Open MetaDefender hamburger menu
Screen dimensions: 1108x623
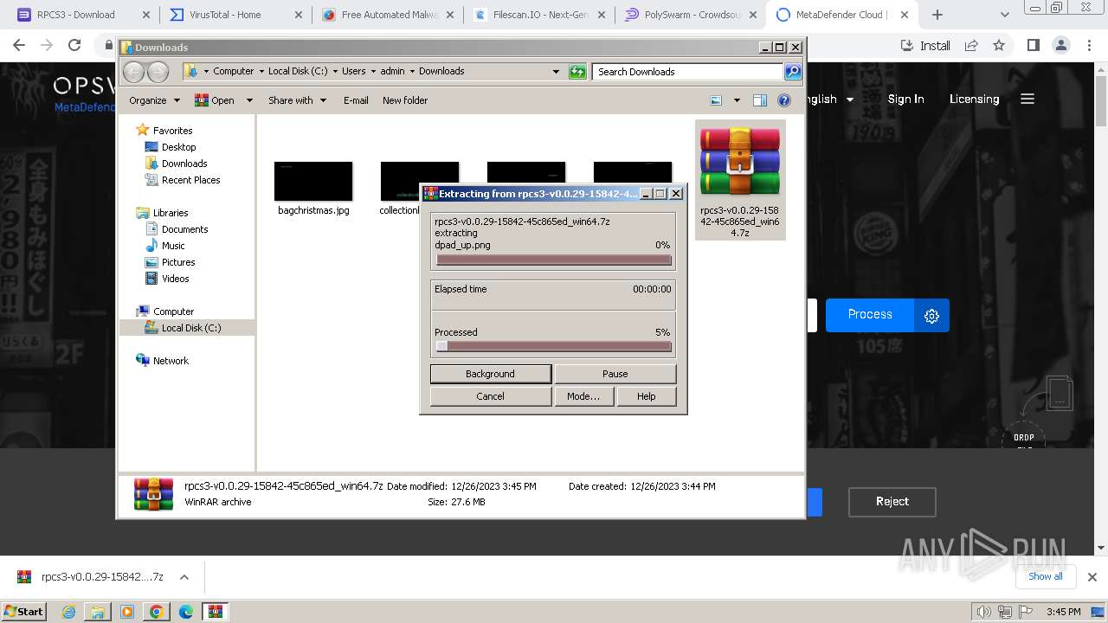1027,100
